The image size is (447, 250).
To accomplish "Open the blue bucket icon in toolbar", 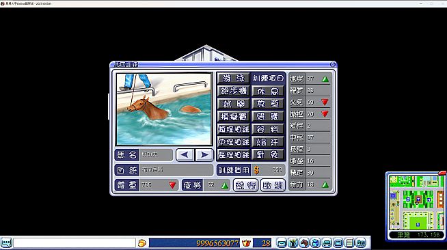I will pyautogui.click(x=315, y=243).
